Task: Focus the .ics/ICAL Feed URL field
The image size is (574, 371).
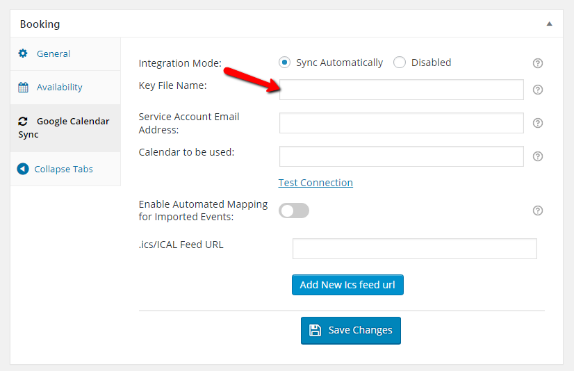Action: [414, 249]
